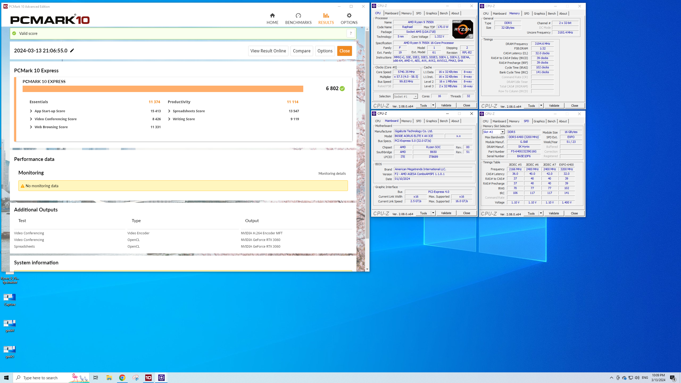Open About tab in CPU-Z SPD window
The height and width of the screenshot is (383, 681).
coord(563,121)
